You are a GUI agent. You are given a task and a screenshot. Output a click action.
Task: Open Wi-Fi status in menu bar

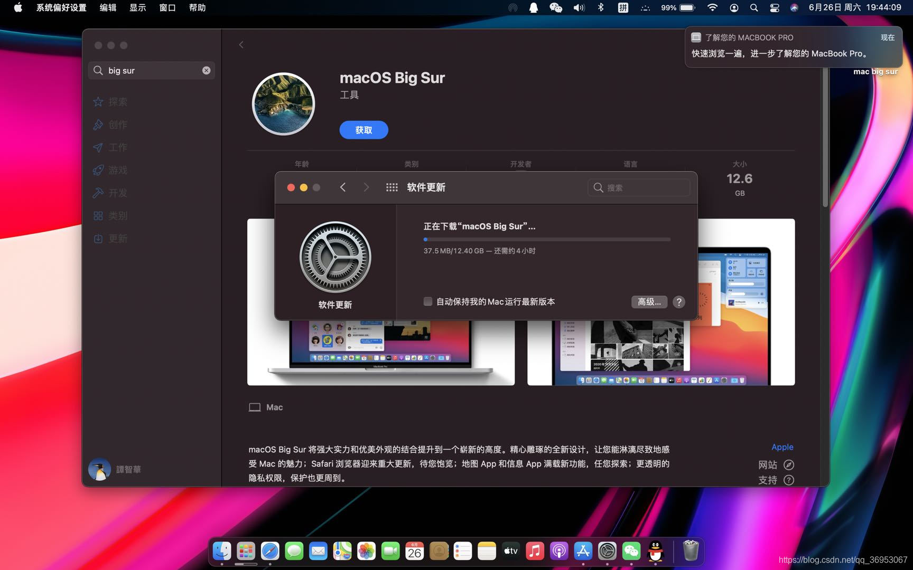tap(712, 7)
